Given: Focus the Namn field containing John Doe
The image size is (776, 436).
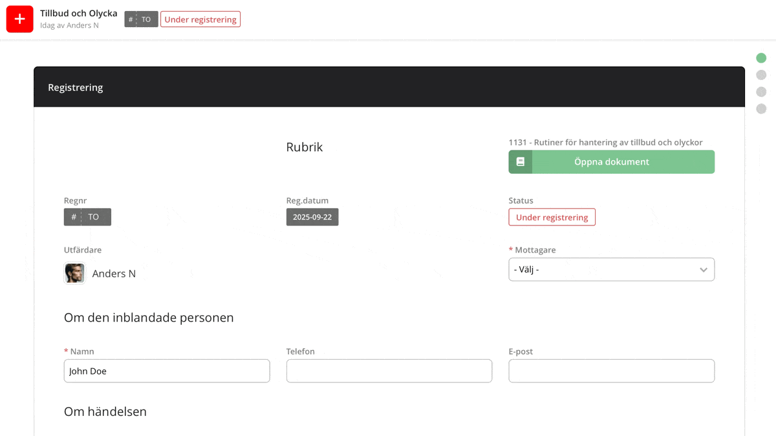Looking at the screenshot, I should pos(167,371).
